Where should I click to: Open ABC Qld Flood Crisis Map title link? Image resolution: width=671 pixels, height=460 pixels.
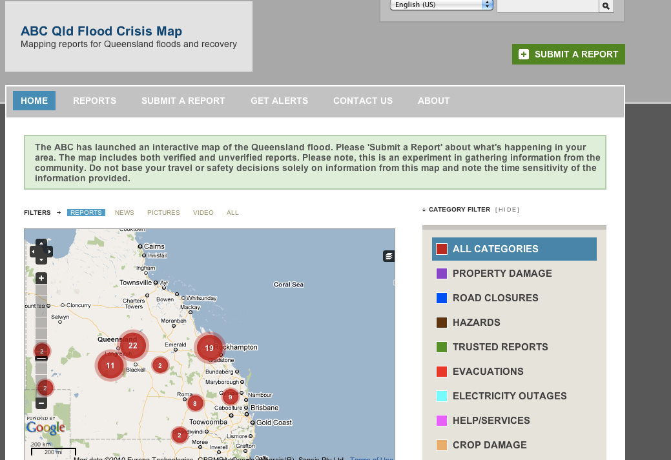[101, 31]
